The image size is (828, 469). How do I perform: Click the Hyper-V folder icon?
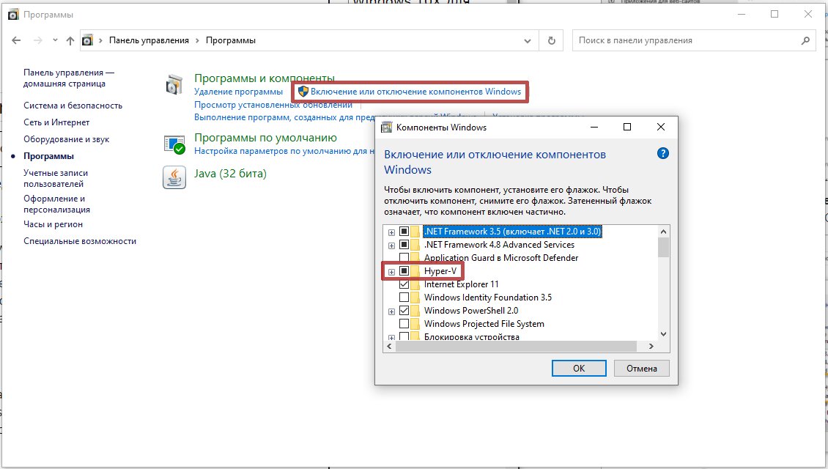pyautogui.click(x=415, y=271)
